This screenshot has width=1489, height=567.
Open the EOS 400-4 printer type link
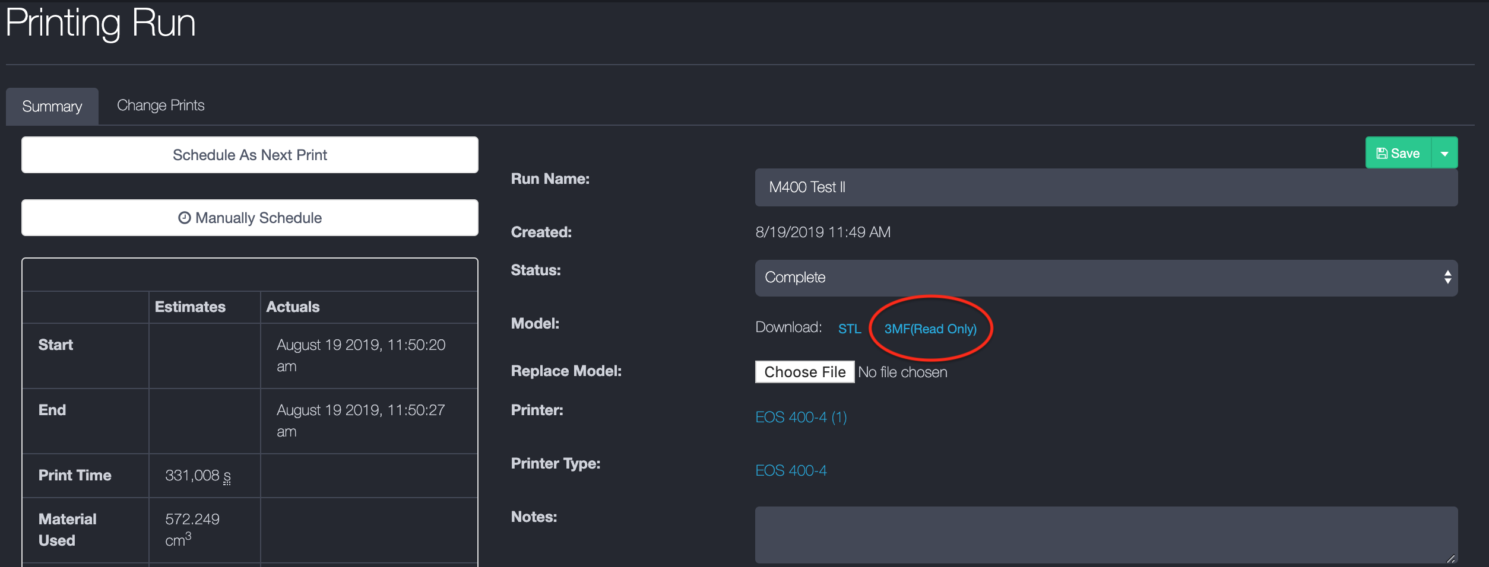(791, 471)
